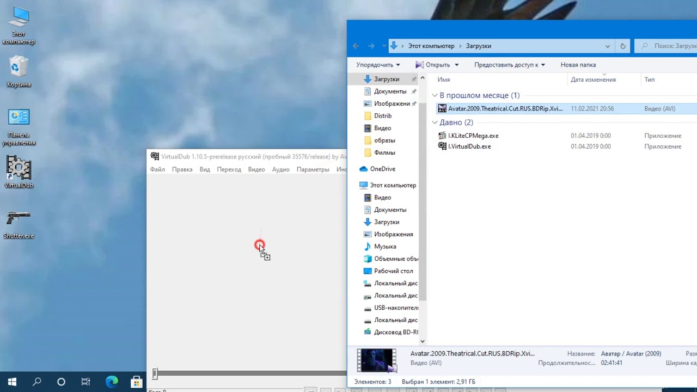The height and width of the screenshot is (392, 697).
Task: Select the Avatar.2009.Theatrical.Cut AVI file row
Action: [566, 108]
